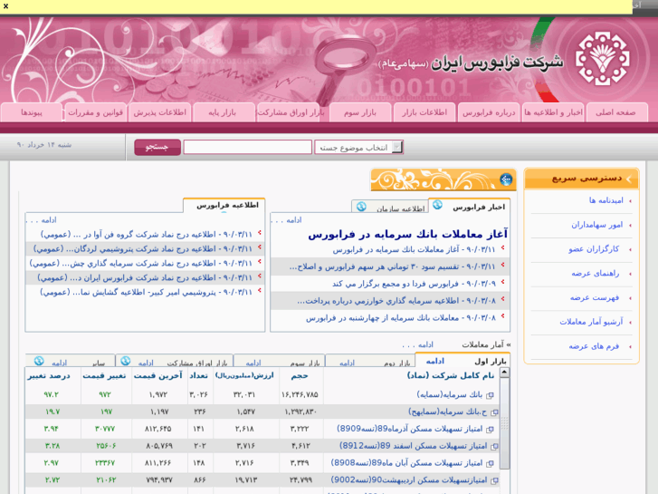Viewport: 658px width, 494px height.
Task: Open news معاملات بانك سرمايه از چهارشنبه
Action: (401, 318)
